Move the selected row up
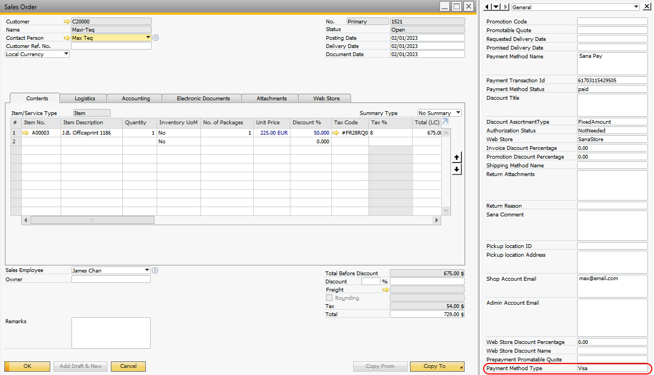The width and height of the screenshot is (654, 375). coord(457,158)
